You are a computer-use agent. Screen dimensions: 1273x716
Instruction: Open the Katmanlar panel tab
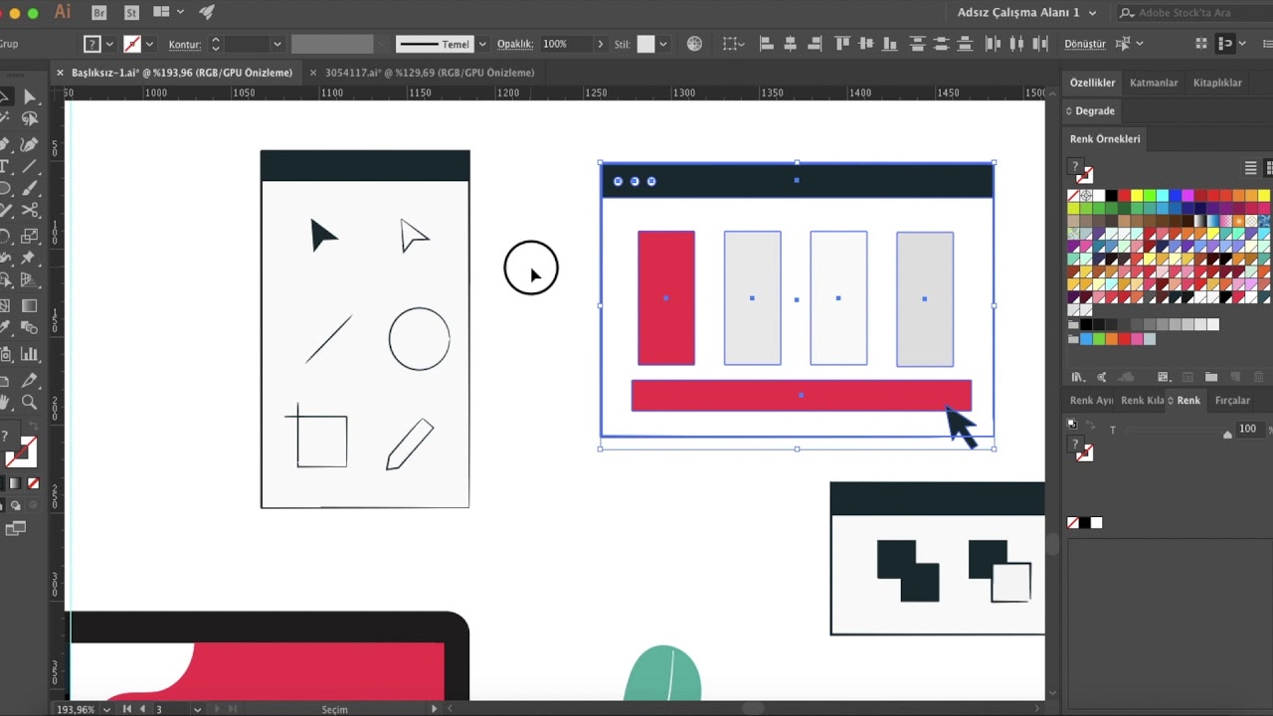[1154, 83]
